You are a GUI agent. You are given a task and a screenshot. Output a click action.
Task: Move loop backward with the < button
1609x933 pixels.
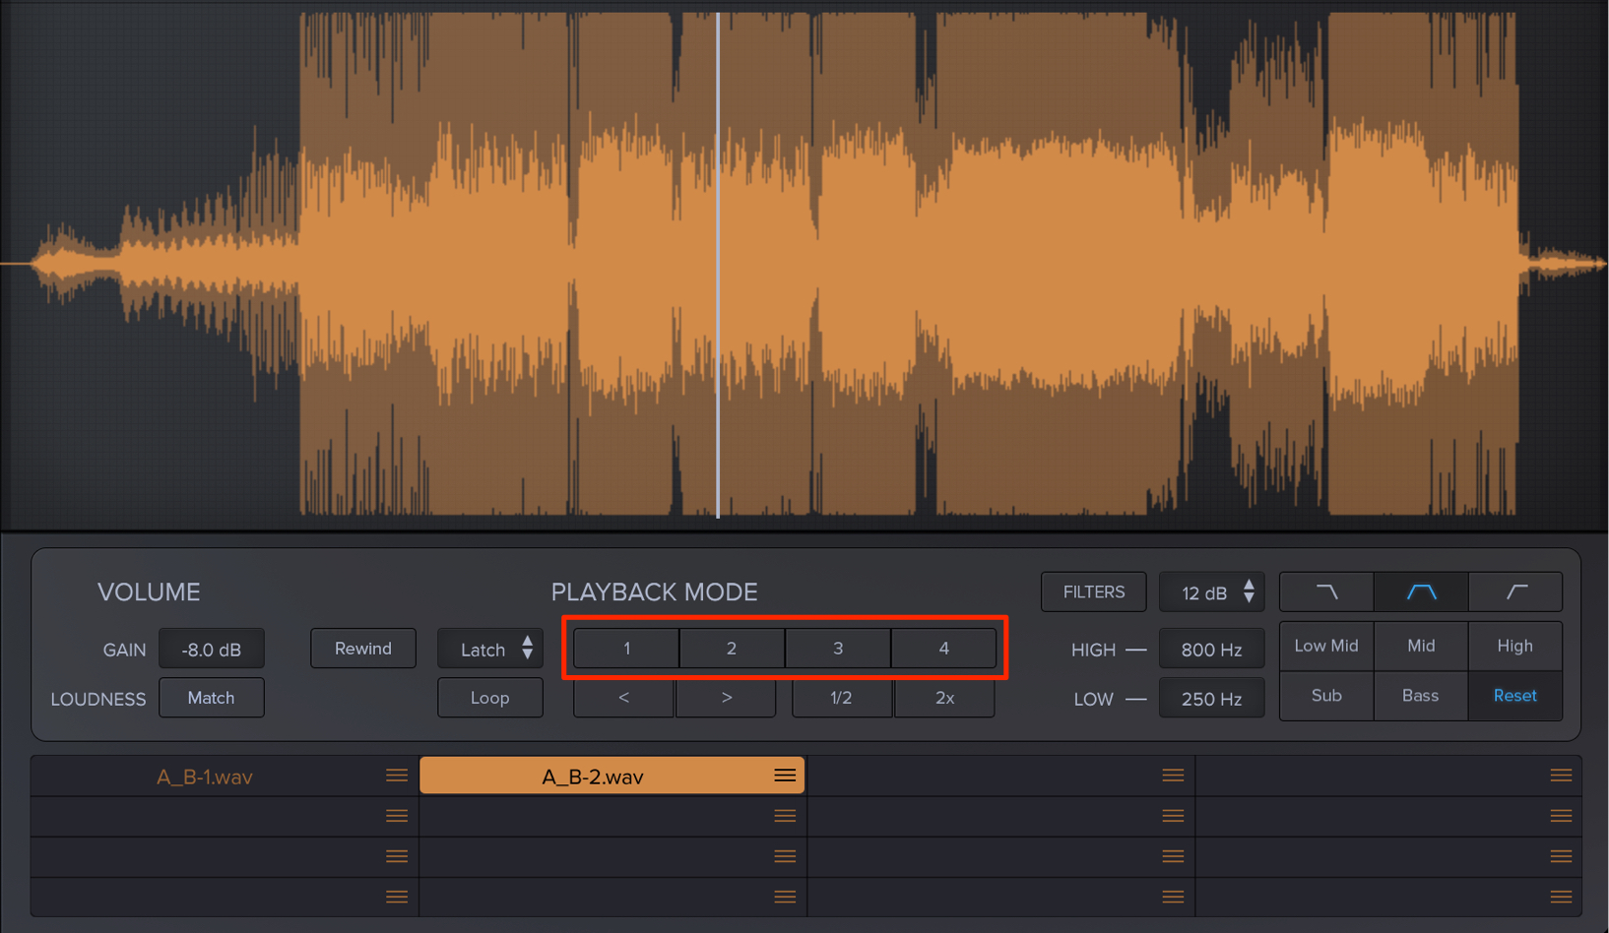pyautogui.click(x=624, y=698)
